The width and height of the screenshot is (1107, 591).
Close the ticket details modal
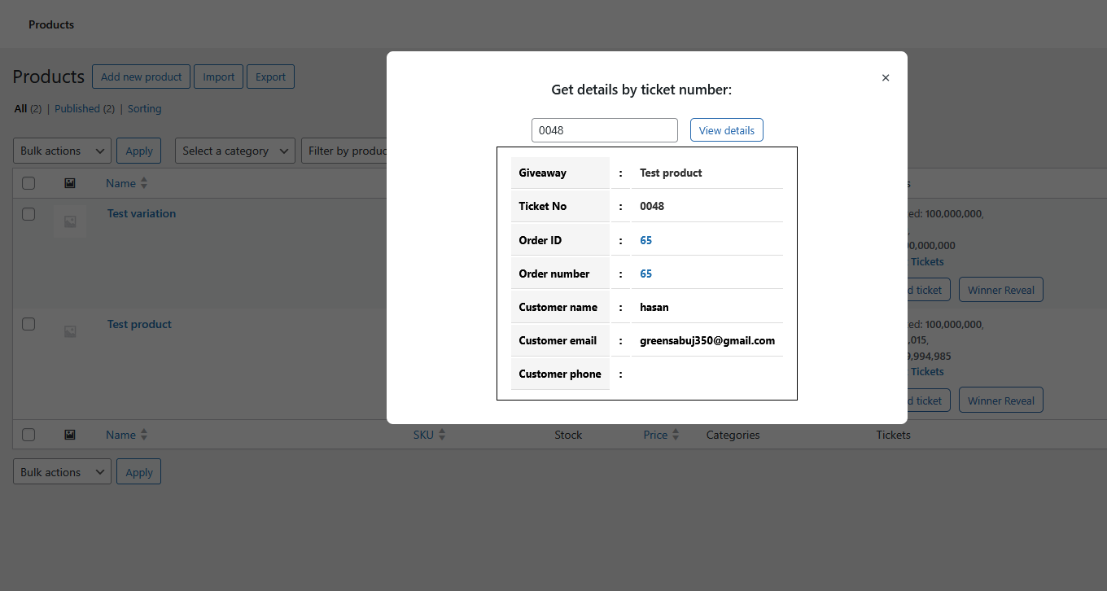886,78
